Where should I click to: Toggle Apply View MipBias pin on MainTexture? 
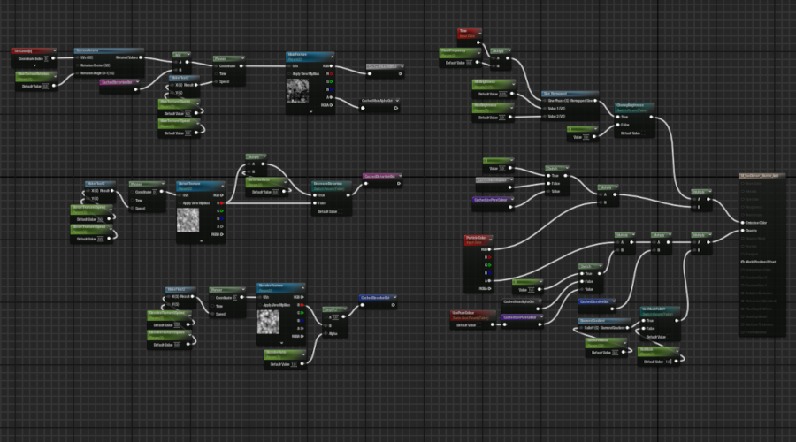tap(290, 74)
